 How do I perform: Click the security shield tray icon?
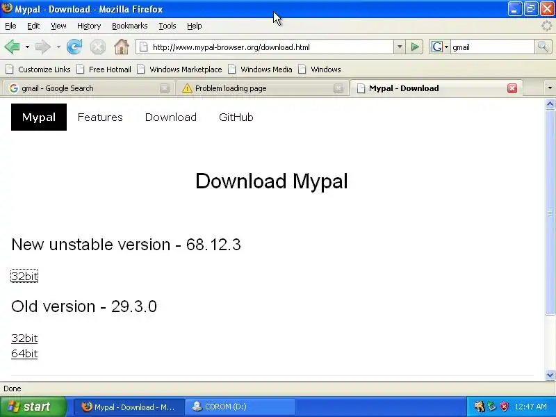pos(504,407)
